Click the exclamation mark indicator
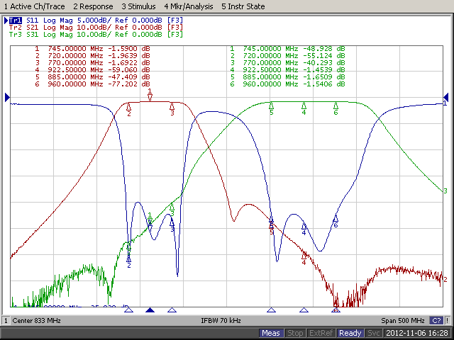This screenshot has width=454, height=340. point(447,320)
